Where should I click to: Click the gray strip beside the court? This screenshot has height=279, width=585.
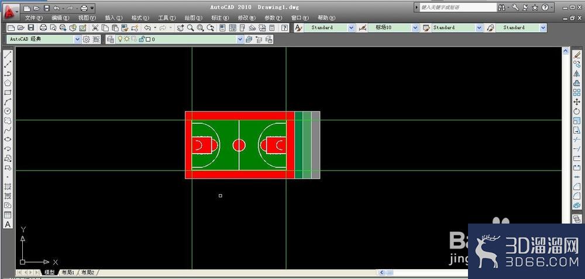(316, 145)
